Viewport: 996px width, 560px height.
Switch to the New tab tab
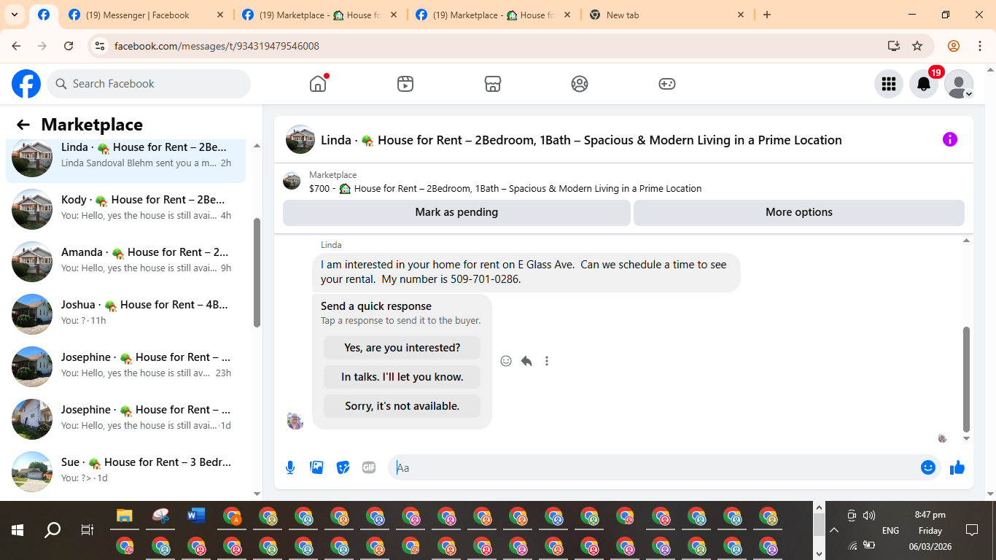(668, 15)
